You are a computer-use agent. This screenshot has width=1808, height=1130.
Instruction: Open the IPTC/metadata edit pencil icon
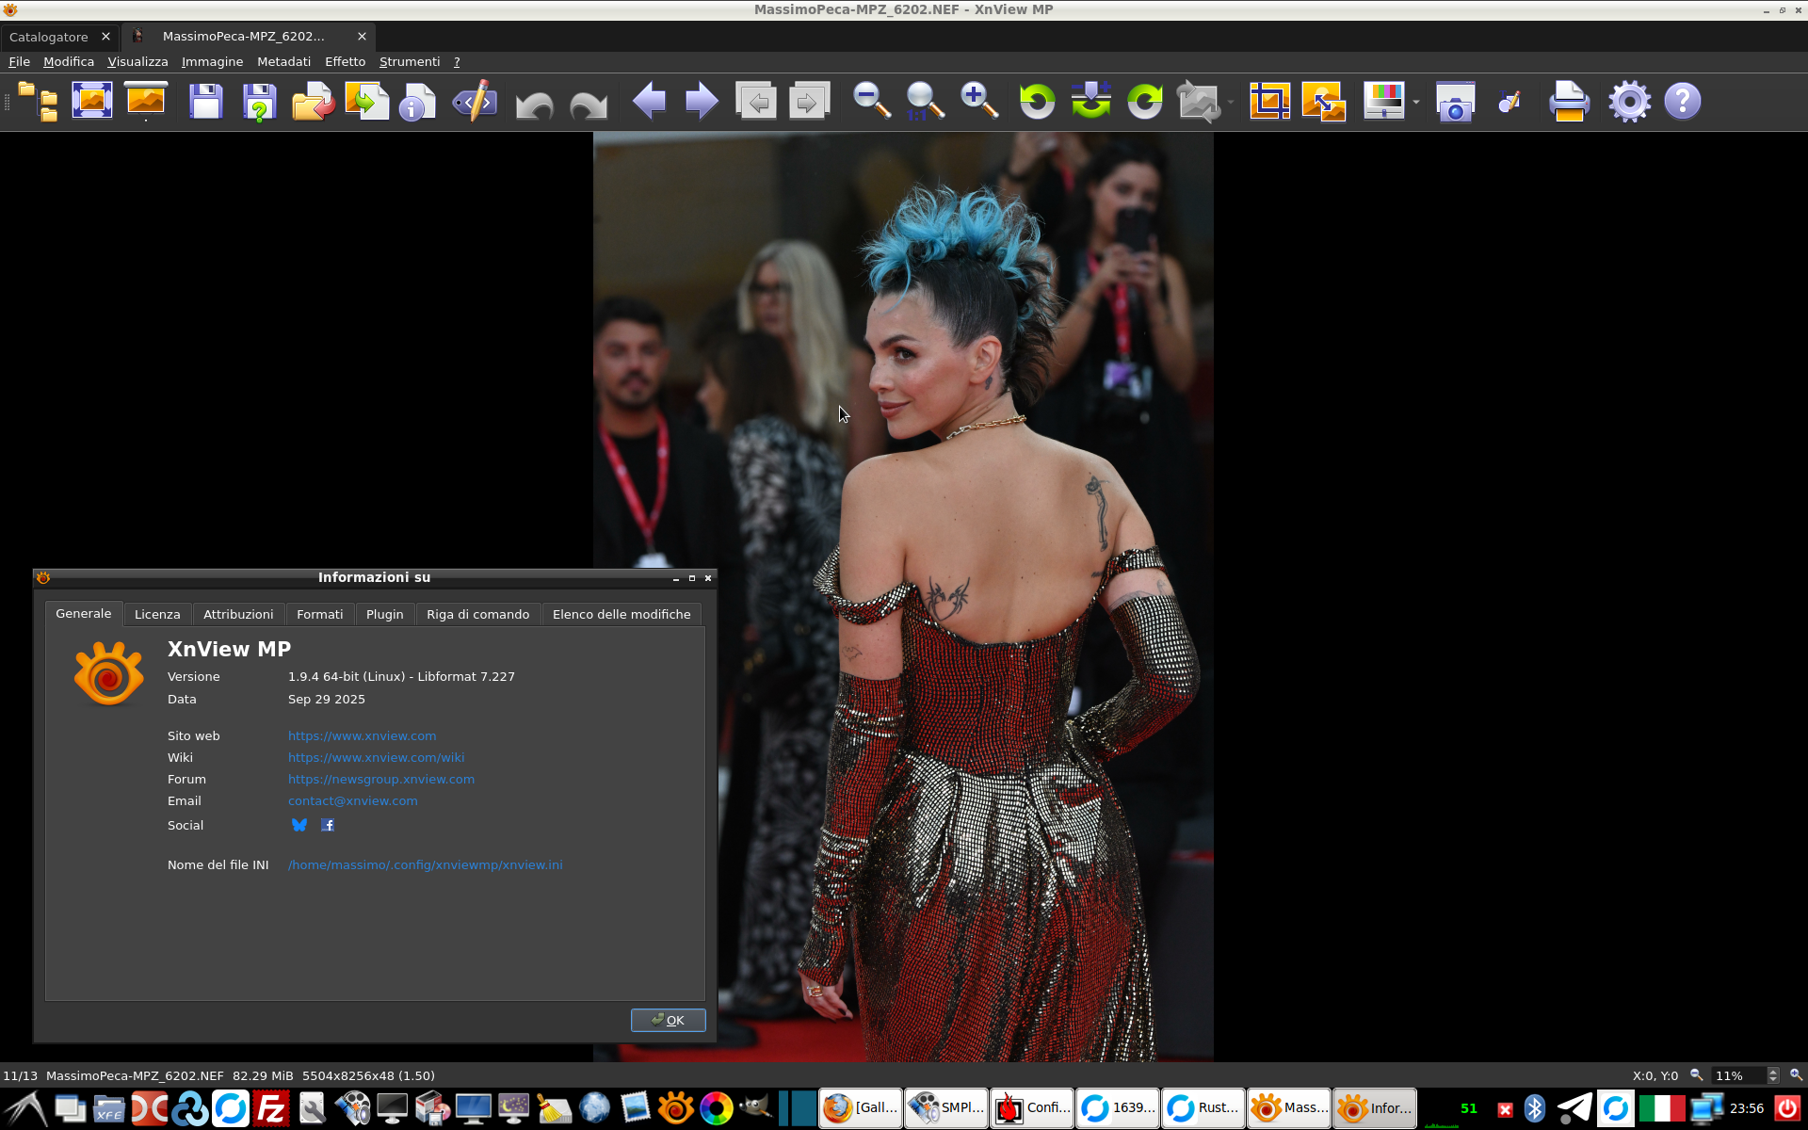(475, 101)
